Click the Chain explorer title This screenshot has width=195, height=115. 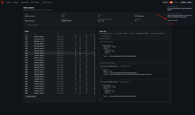[x=29, y=8]
